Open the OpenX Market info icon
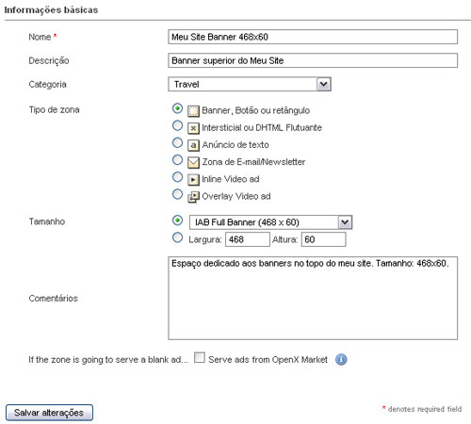471x424 pixels. (x=341, y=359)
